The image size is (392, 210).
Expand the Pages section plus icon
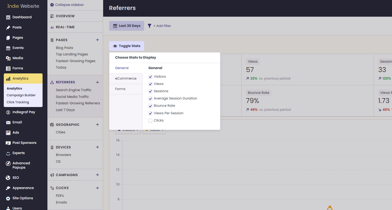[98, 40]
